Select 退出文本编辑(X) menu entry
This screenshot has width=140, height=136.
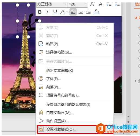tap(75, 71)
